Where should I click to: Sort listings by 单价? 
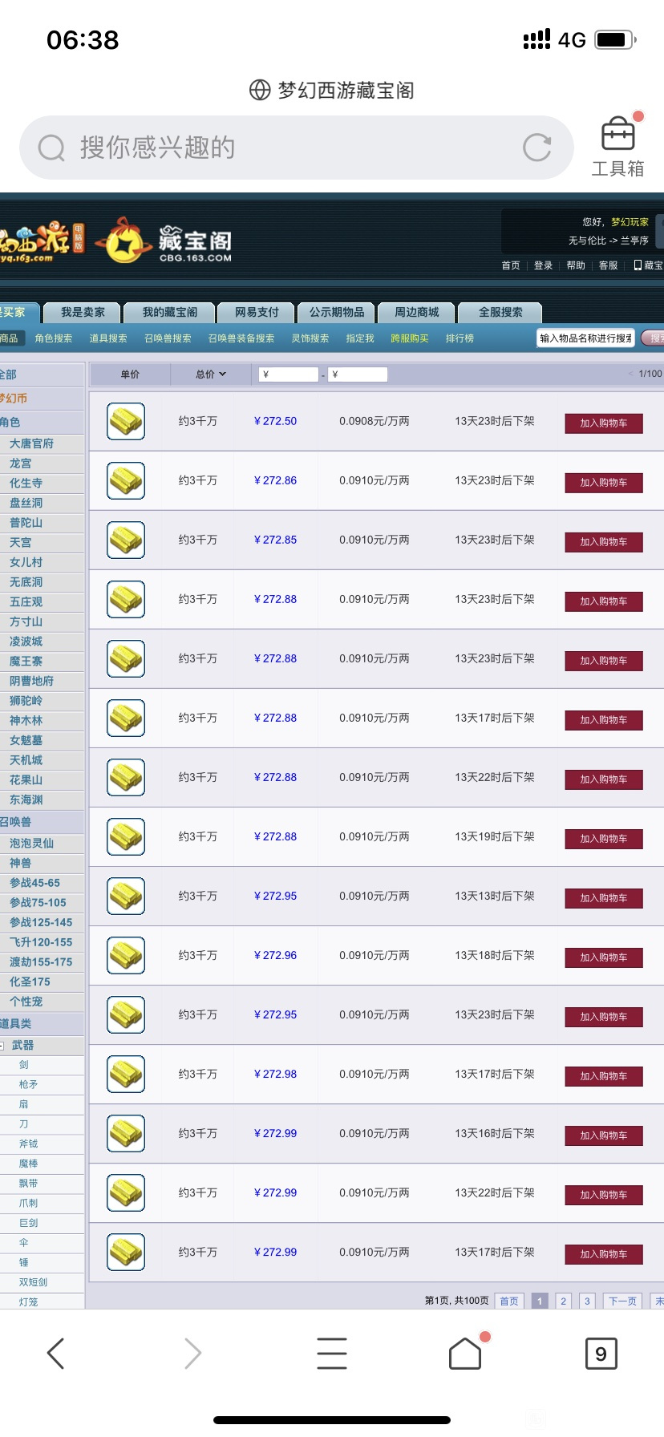pos(130,374)
